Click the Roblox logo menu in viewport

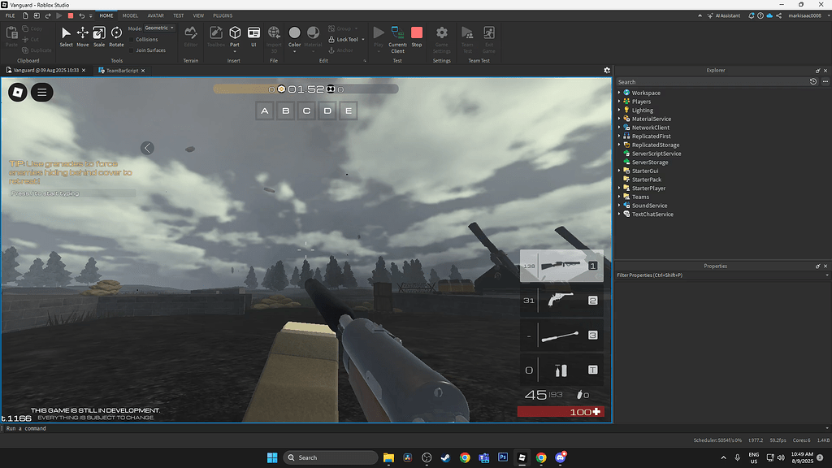click(x=18, y=93)
